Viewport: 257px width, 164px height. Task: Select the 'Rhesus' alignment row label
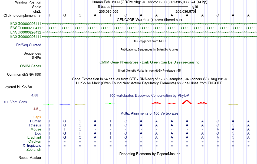click(x=35, y=125)
